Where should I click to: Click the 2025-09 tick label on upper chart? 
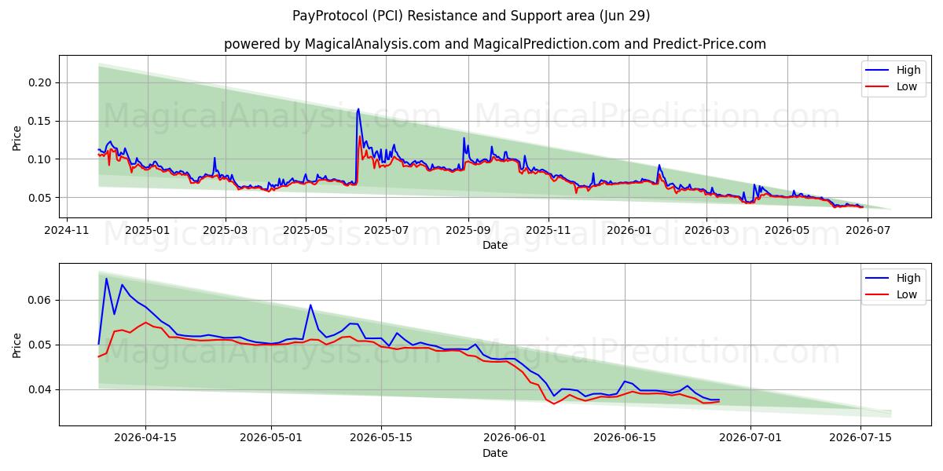coord(468,230)
